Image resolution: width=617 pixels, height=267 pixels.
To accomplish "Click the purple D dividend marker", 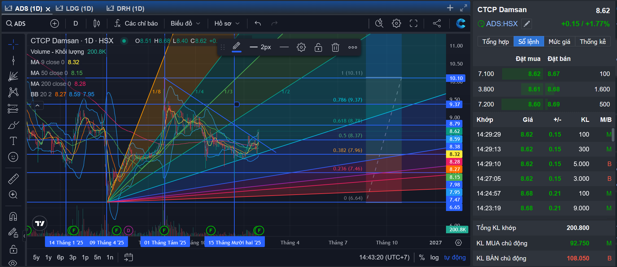I will point(128,230).
